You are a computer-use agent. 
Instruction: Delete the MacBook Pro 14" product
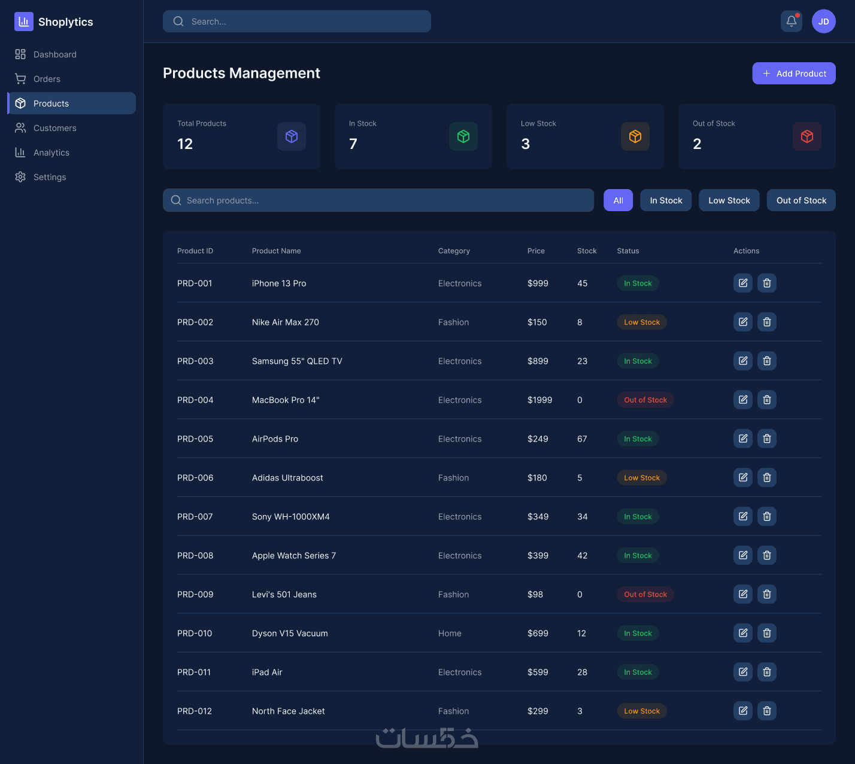(767, 400)
